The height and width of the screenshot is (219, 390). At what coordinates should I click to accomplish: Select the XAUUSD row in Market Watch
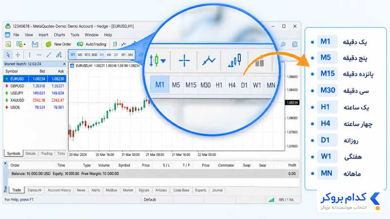[x=35, y=100]
